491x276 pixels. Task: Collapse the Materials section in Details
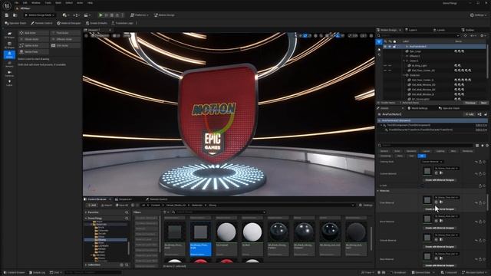coord(378,191)
